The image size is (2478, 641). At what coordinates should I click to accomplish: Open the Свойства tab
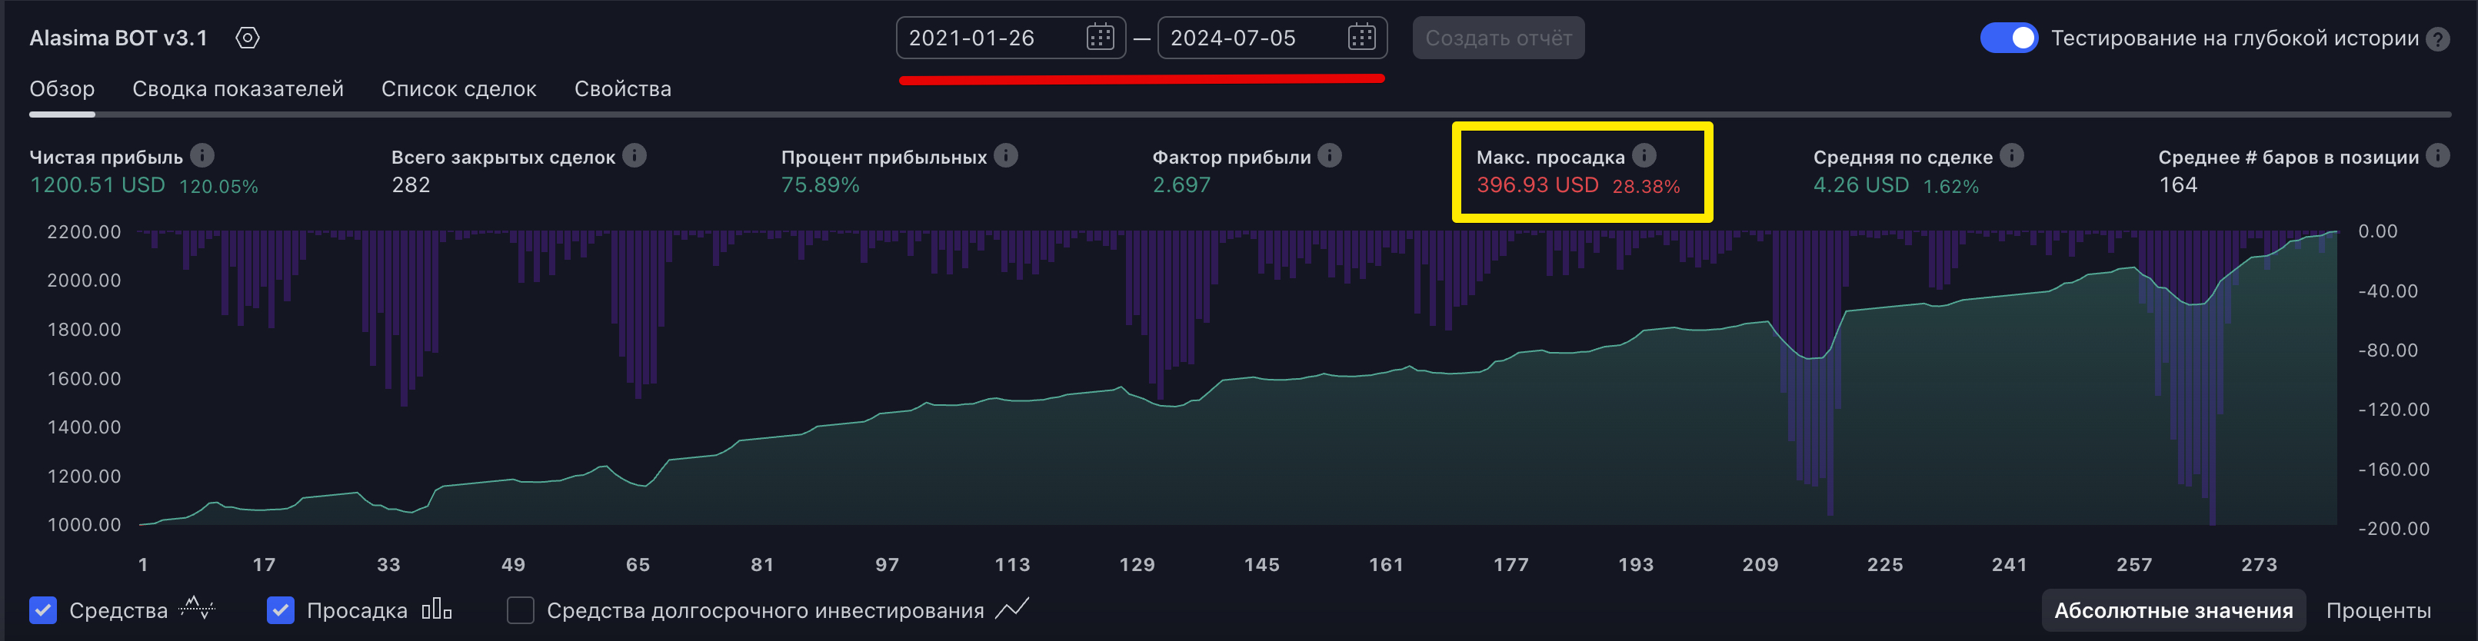click(x=622, y=88)
